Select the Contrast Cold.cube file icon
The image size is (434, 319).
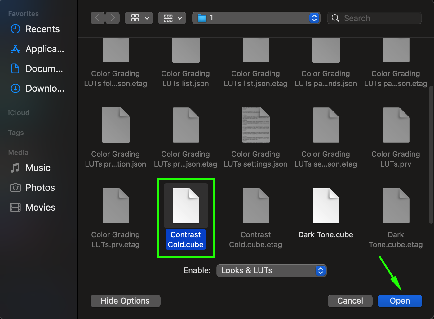[186, 206]
